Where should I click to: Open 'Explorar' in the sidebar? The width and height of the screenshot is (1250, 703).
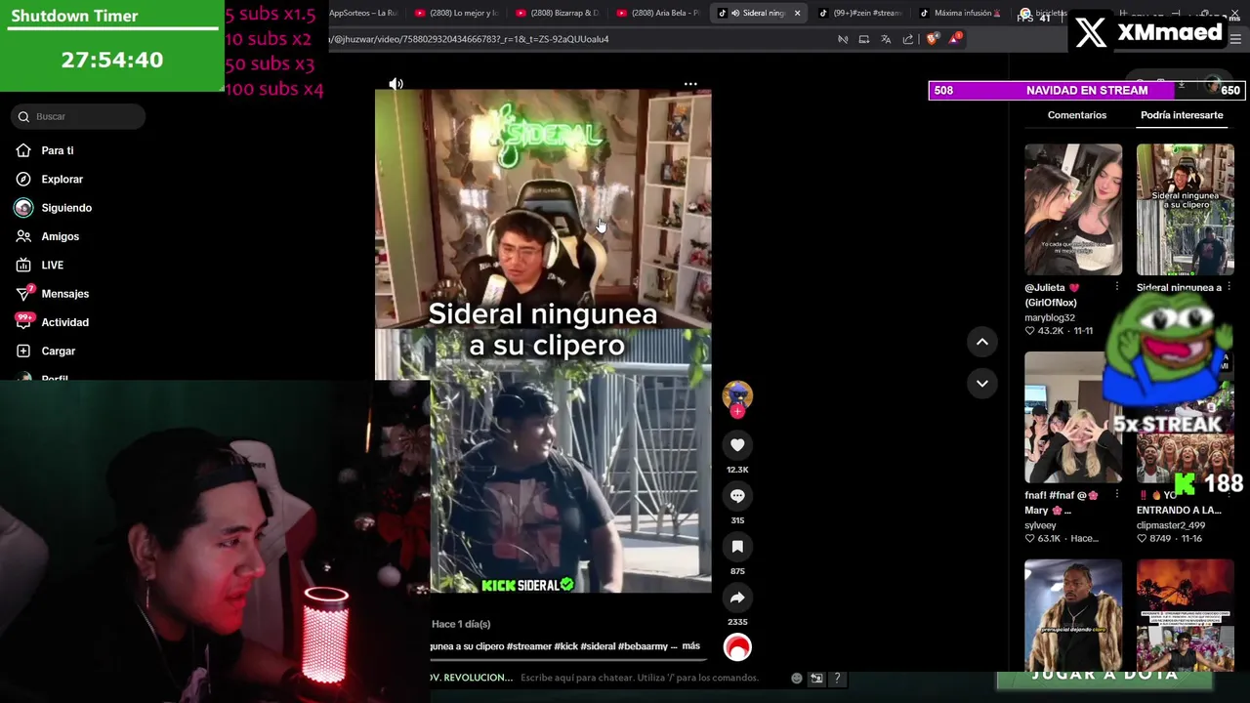tap(62, 180)
